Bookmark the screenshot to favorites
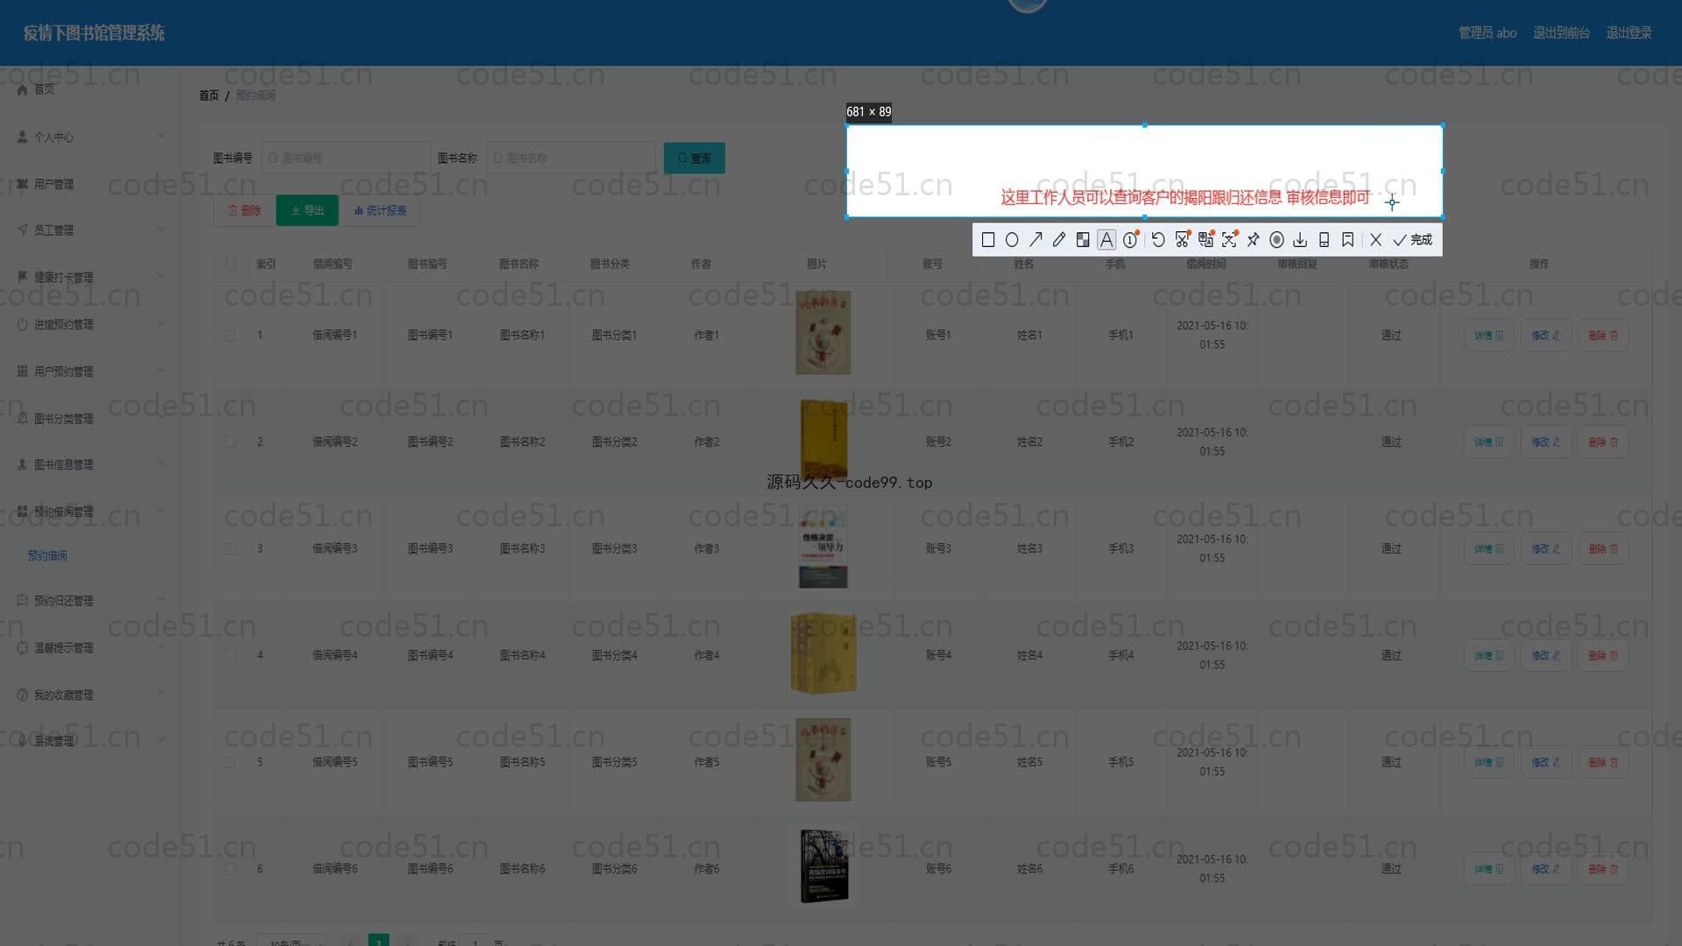The image size is (1682, 946). point(1348,240)
